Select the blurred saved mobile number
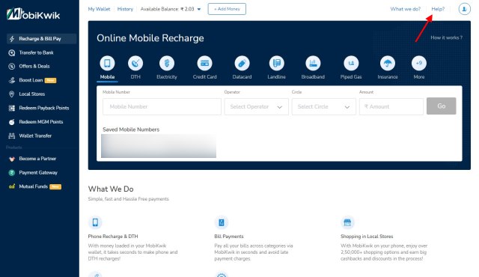479x277 pixels. (x=159, y=146)
